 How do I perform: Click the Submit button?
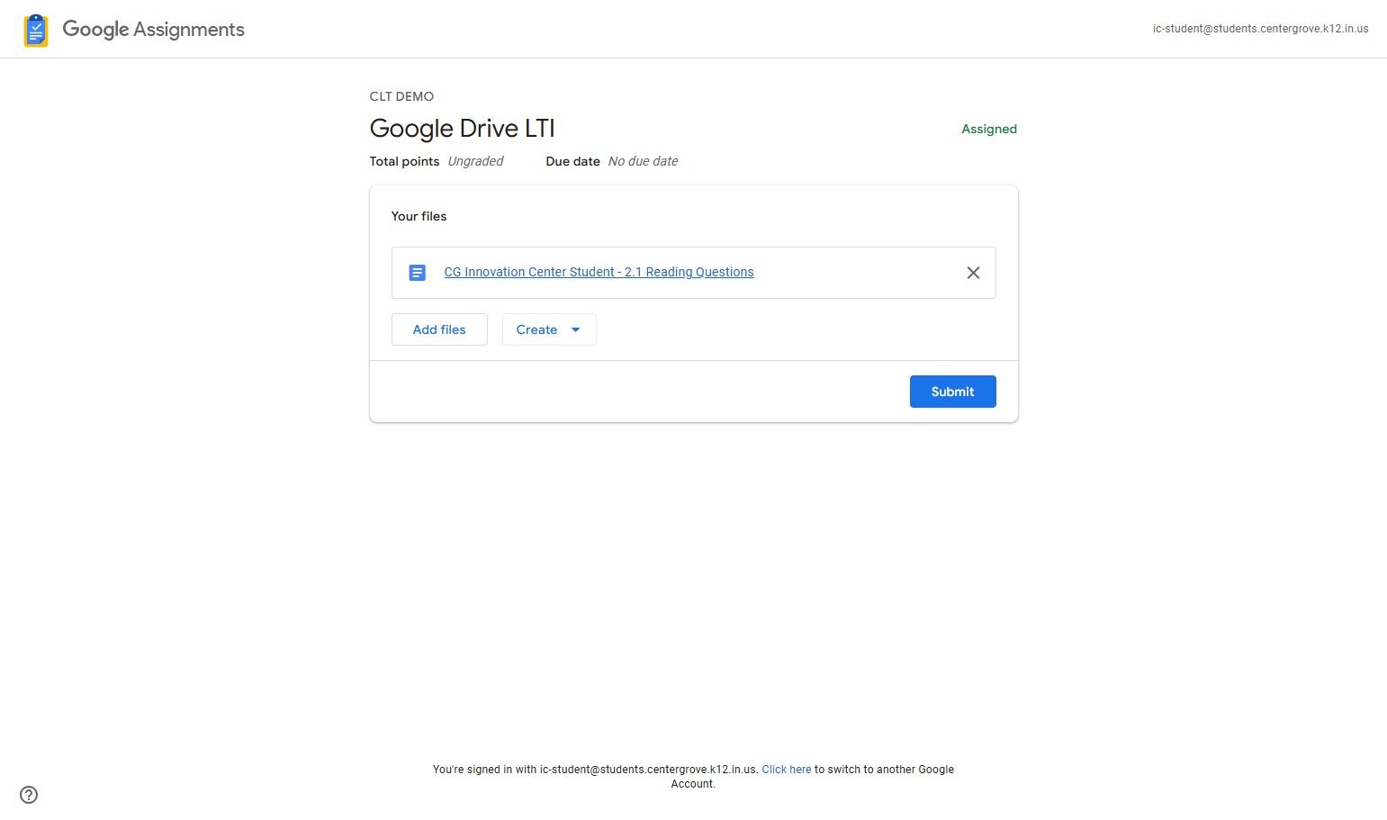click(952, 391)
